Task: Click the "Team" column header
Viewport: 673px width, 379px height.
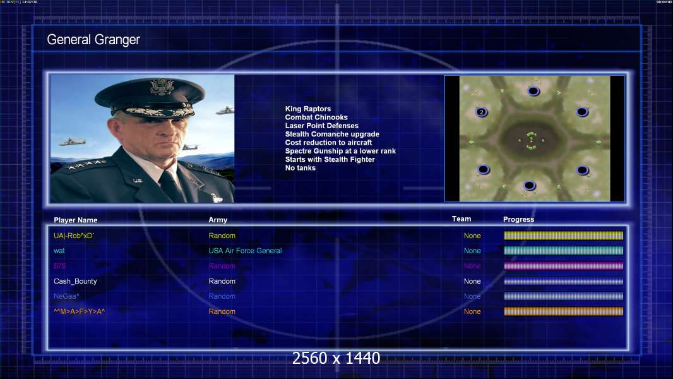Action: pos(462,219)
